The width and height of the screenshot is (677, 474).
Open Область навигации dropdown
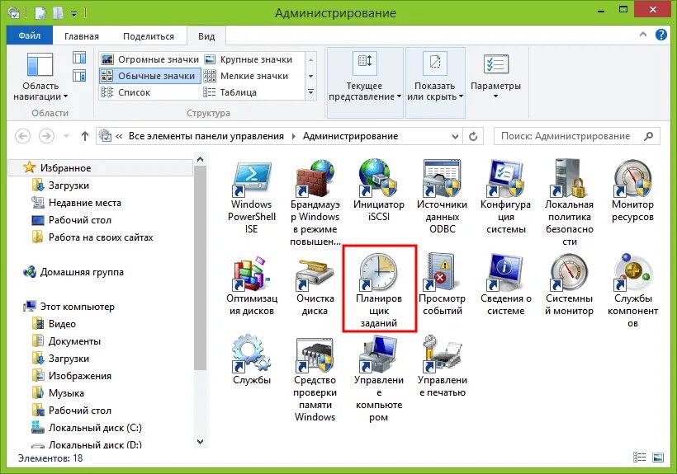tap(40, 77)
